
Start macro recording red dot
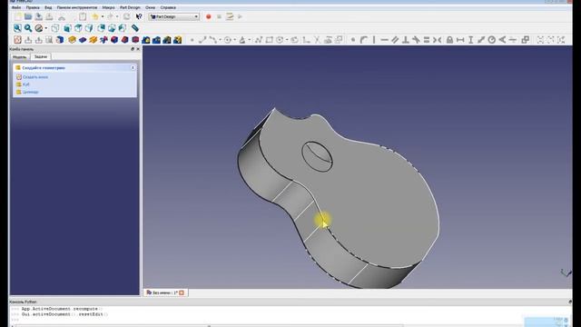[x=209, y=16]
